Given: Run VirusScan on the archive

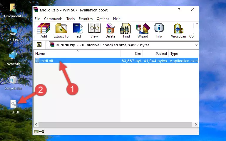Looking at the screenshot, I should tap(178, 30).
